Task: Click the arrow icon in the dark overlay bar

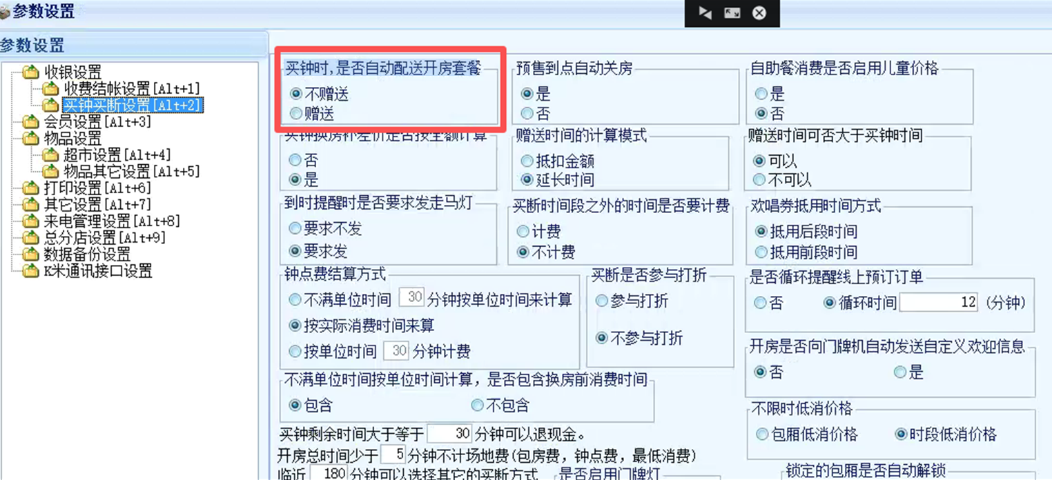Action: (705, 13)
